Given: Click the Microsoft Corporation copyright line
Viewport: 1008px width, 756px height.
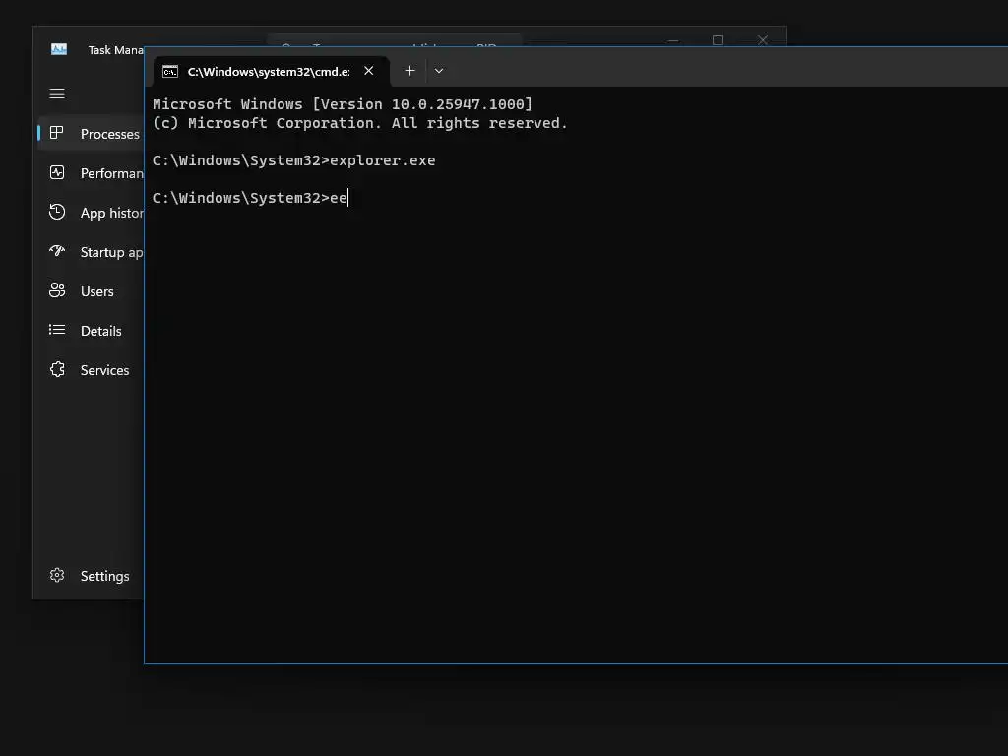Looking at the screenshot, I should click(360, 123).
